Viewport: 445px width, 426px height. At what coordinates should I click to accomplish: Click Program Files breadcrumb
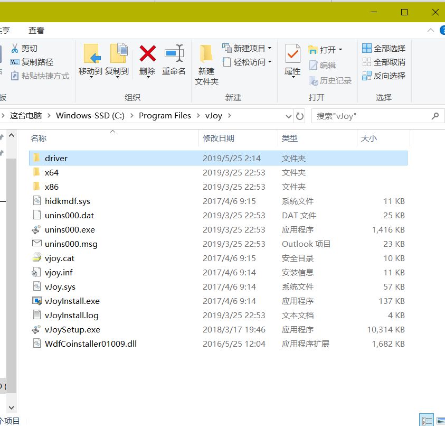[x=165, y=116]
